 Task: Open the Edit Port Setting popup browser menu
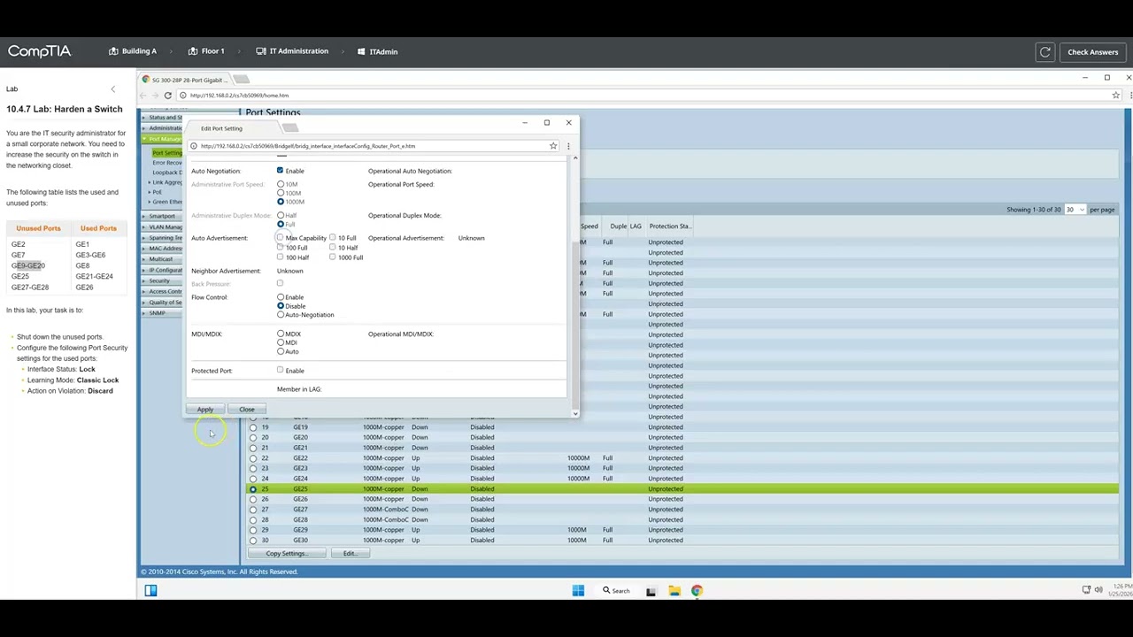pyautogui.click(x=568, y=146)
